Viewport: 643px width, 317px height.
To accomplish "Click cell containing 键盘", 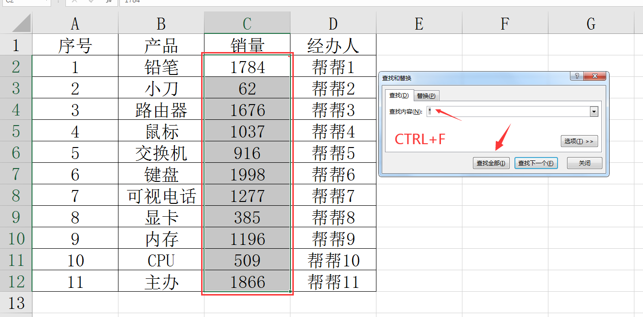I will pyautogui.click(x=161, y=173).
